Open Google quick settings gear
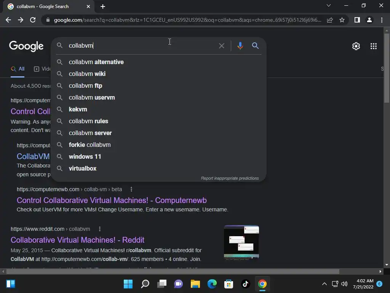 point(356,46)
